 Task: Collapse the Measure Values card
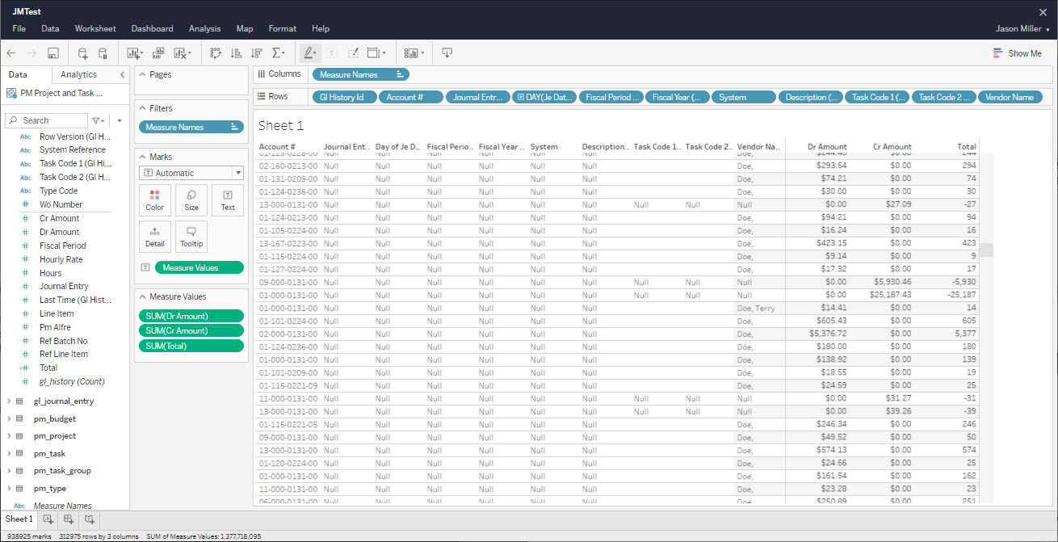point(142,296)
